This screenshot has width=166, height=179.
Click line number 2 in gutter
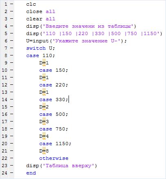[x=6, y=11]
